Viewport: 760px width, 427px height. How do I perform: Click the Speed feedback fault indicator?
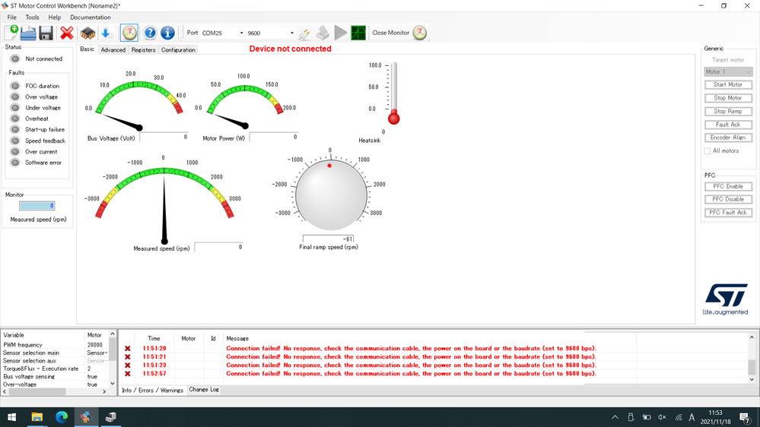15,141
